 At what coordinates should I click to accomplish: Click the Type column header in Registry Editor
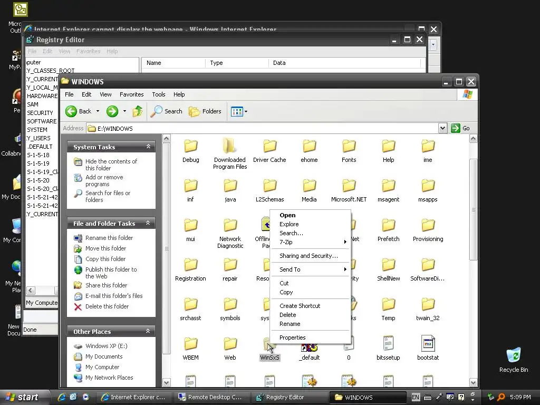tap(237, 63)
